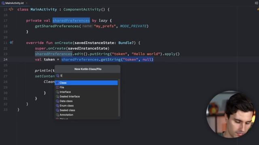The width and height of the screenshot is (259, 145).
Task: Click line number 24 in the gutter
Action: coord(5,60)
